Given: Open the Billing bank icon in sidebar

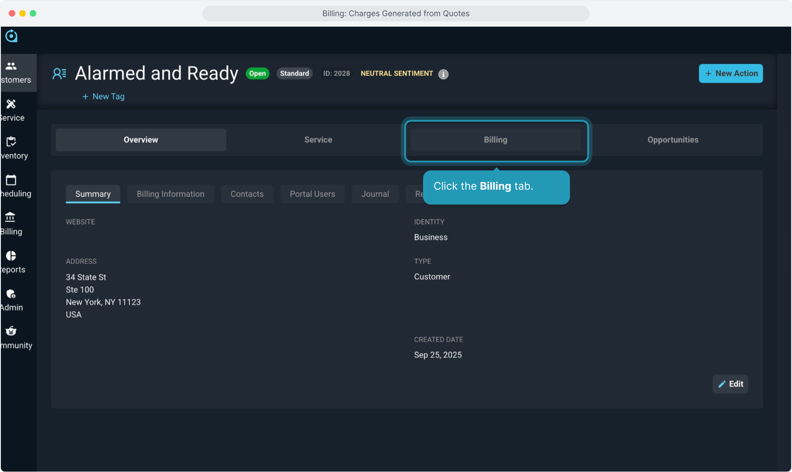Looking at the screenshot, I should click(10, 218).
